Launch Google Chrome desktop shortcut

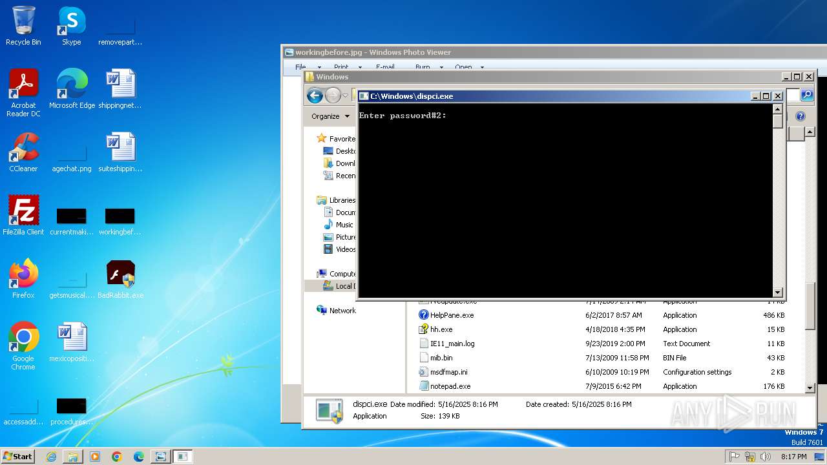pos(23,346)
